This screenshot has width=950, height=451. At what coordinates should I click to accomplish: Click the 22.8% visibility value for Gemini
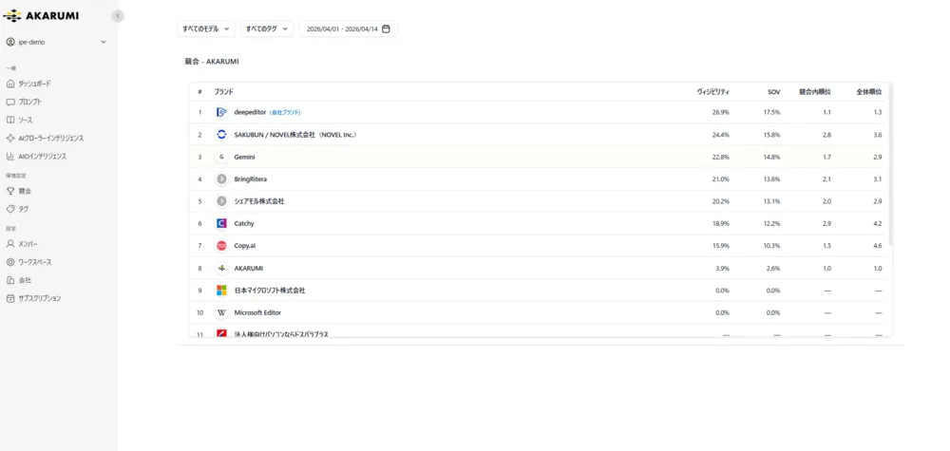tap(721, 157)
